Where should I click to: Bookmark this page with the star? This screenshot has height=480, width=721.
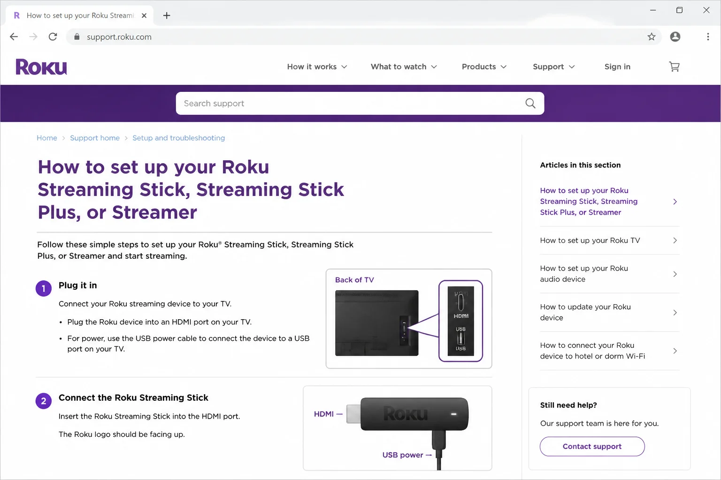click(652, 37)
